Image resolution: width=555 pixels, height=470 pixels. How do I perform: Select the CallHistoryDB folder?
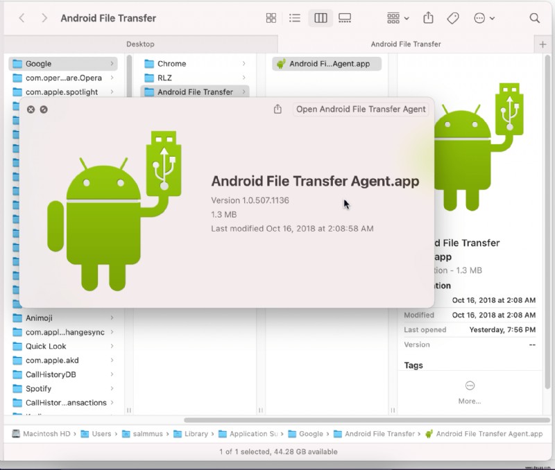pos(63,374)
